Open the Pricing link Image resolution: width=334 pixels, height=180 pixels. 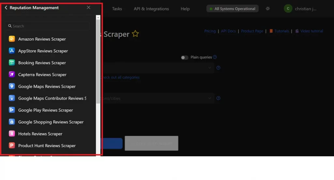pos(210,31)
